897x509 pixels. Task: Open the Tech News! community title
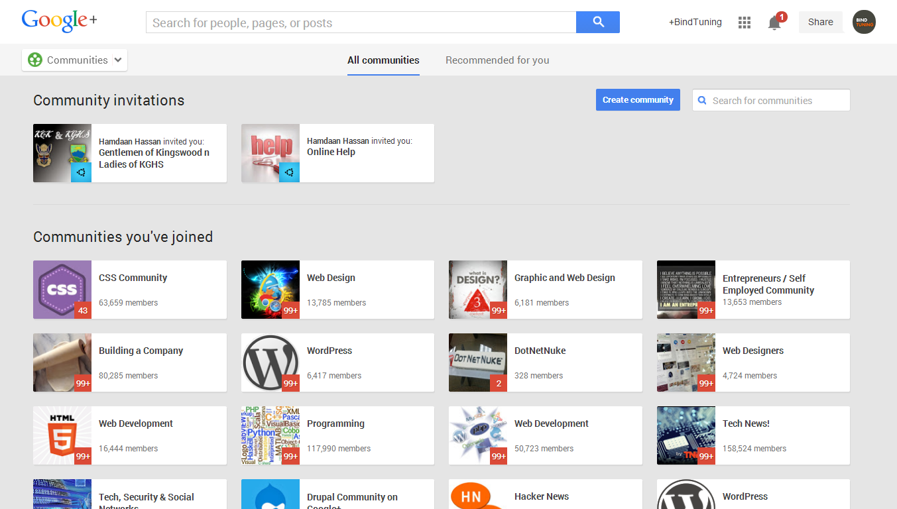[746, 424]
